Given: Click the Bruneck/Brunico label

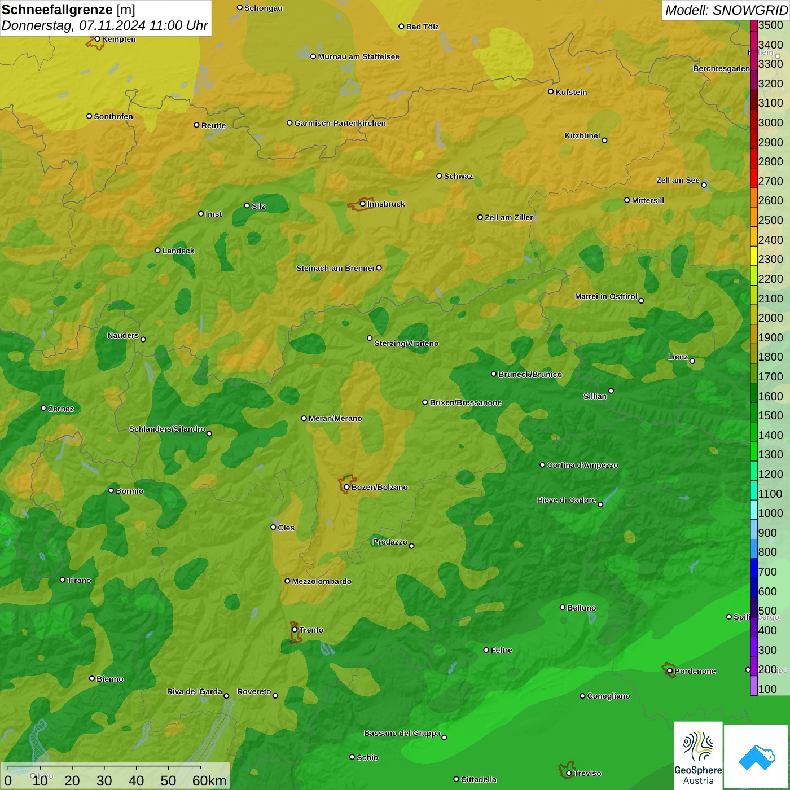Looking at the screenshot, I should tap(530, 374).
